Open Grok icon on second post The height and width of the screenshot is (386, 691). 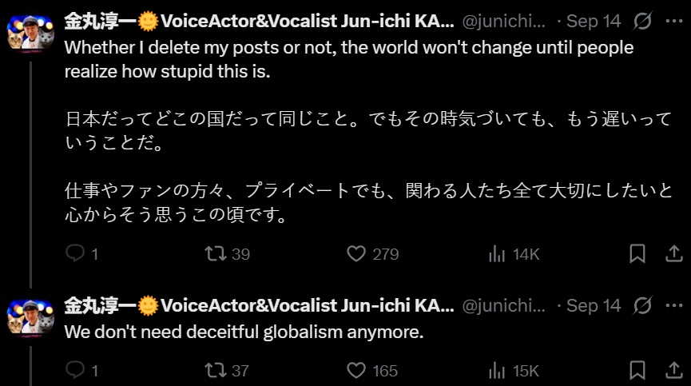641,306
